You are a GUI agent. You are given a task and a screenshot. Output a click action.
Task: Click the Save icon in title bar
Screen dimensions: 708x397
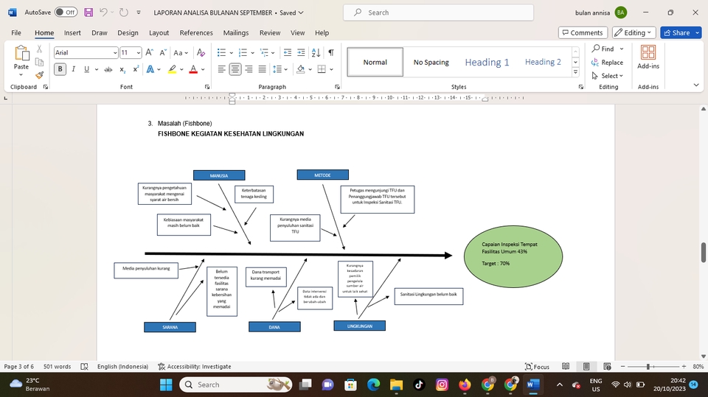tap(88, 13)
